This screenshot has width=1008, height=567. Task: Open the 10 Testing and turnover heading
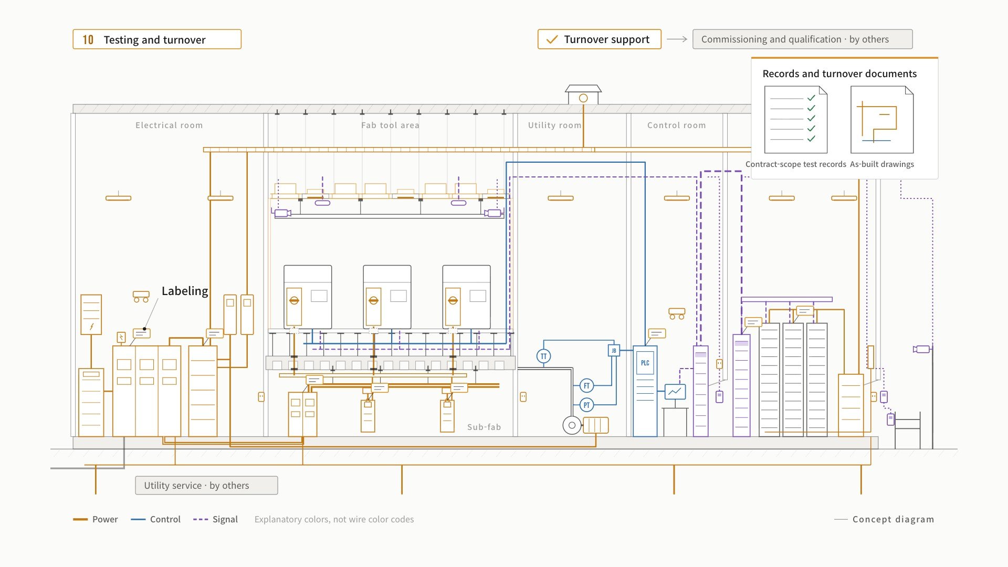(157, 39)
